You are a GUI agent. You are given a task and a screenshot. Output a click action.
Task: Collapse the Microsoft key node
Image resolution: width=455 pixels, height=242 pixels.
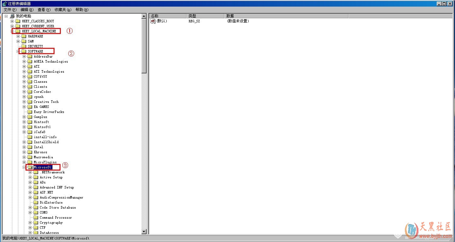point(24,167)
